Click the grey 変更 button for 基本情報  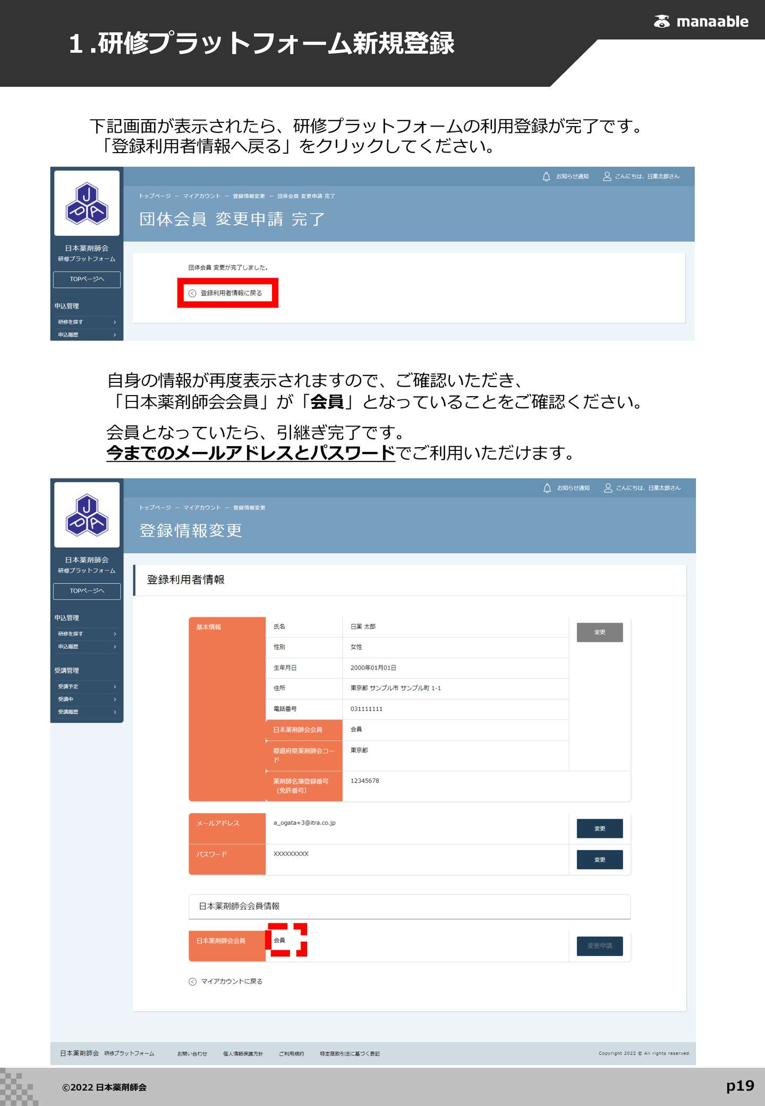click(x=600, y=632)
